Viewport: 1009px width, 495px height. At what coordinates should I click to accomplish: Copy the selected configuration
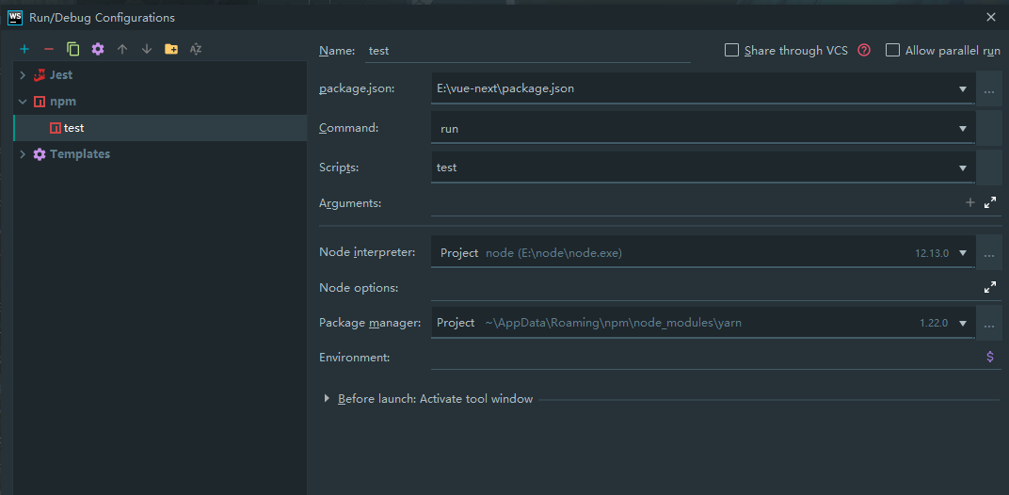click(x=73, y=49)
